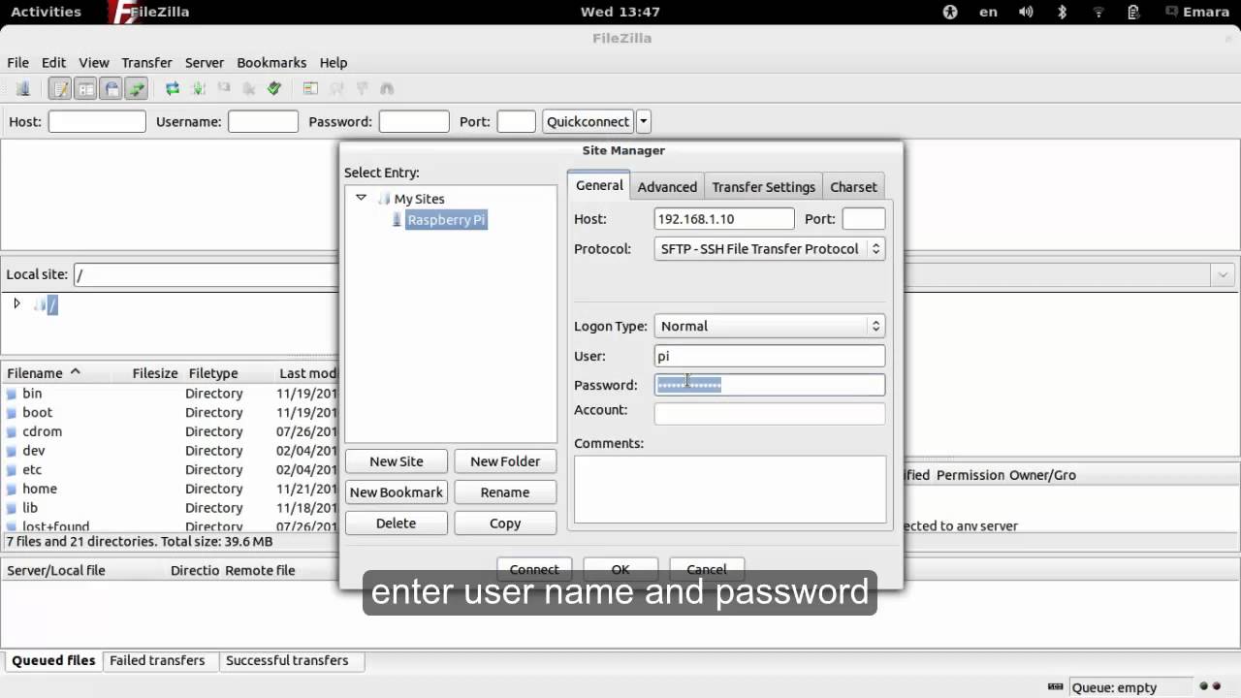Viewport: 1241px width, 698px height.
Task: Click the home folder icon
Action: pos(12,489)
